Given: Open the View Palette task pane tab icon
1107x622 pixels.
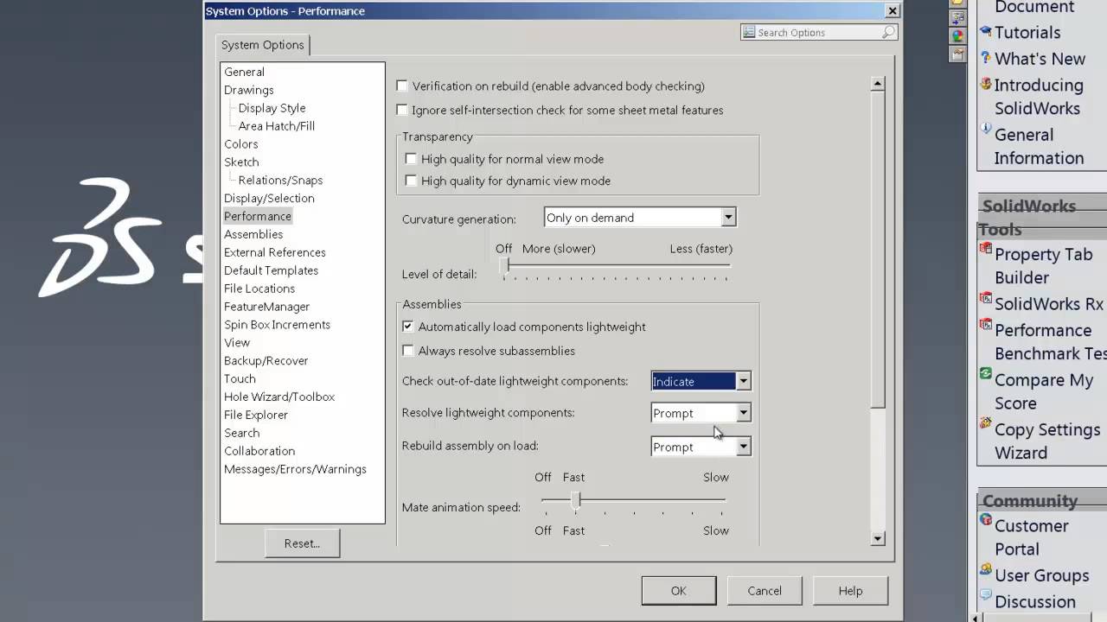Looking at the screenshot, I should (x=957, y=18).
